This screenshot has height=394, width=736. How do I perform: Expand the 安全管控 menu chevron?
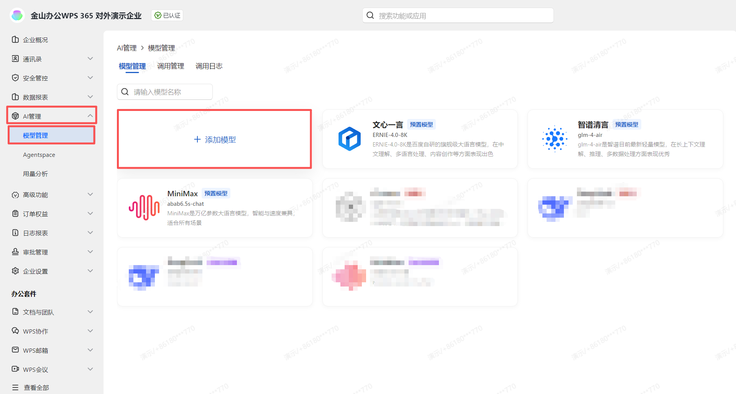pos(90,78)
